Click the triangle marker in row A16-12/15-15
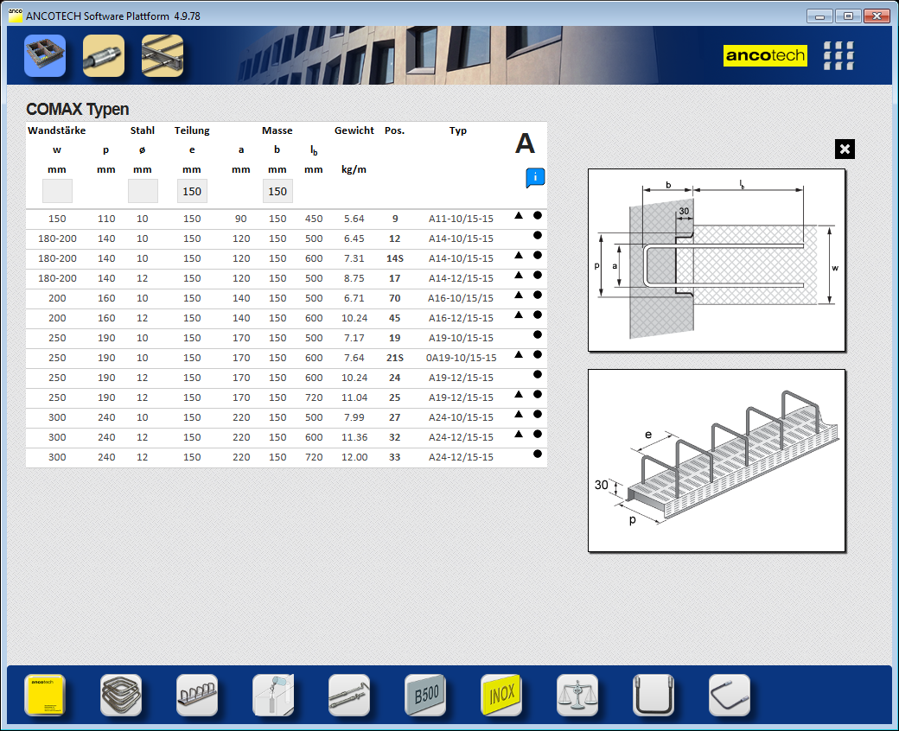The image size is (899, 731). (519, 315)
